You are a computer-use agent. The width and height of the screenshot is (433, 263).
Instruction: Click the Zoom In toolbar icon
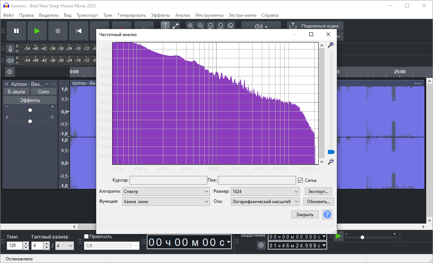point(191,26)
